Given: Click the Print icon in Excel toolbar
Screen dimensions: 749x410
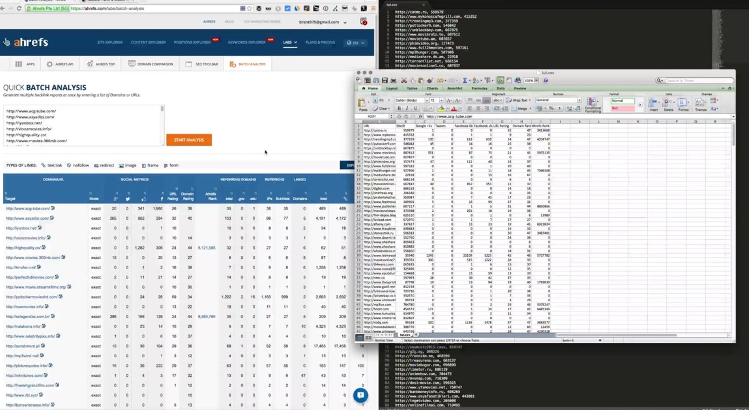Looking at the screenshot, I should point(393,81).
